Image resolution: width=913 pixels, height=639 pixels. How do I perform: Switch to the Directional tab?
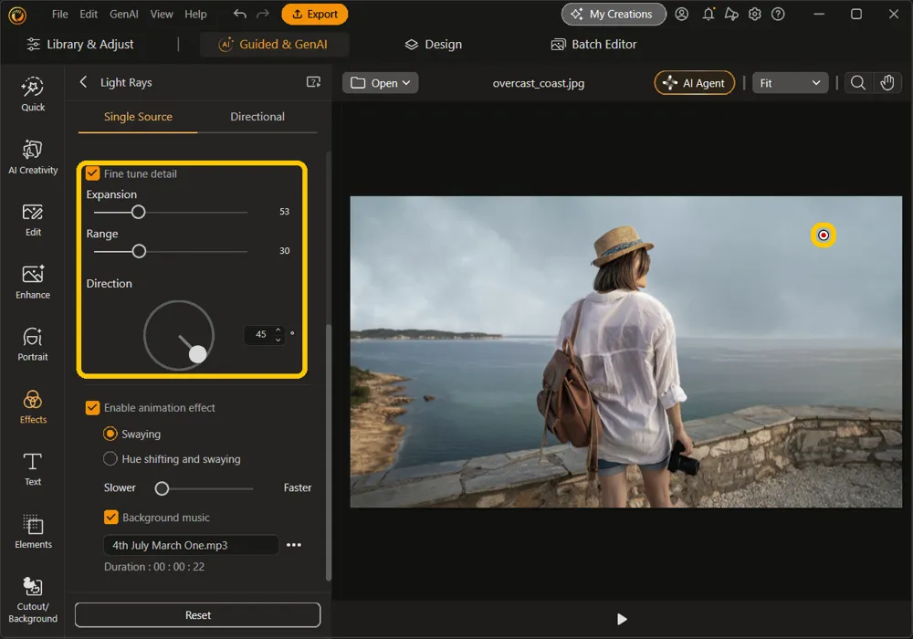257,117
